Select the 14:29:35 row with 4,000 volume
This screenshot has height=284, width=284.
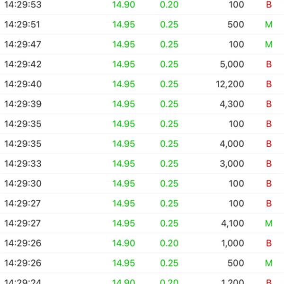[142, 143]
